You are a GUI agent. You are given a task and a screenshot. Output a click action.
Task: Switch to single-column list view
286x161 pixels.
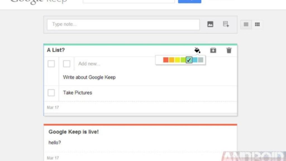point(246,24)
